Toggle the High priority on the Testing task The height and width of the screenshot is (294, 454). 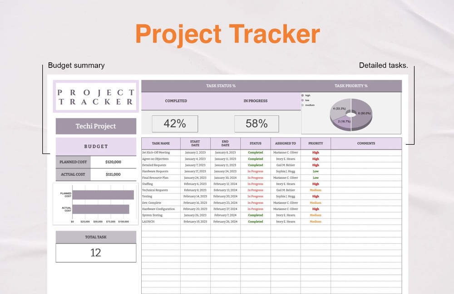[x=315, y=196]
